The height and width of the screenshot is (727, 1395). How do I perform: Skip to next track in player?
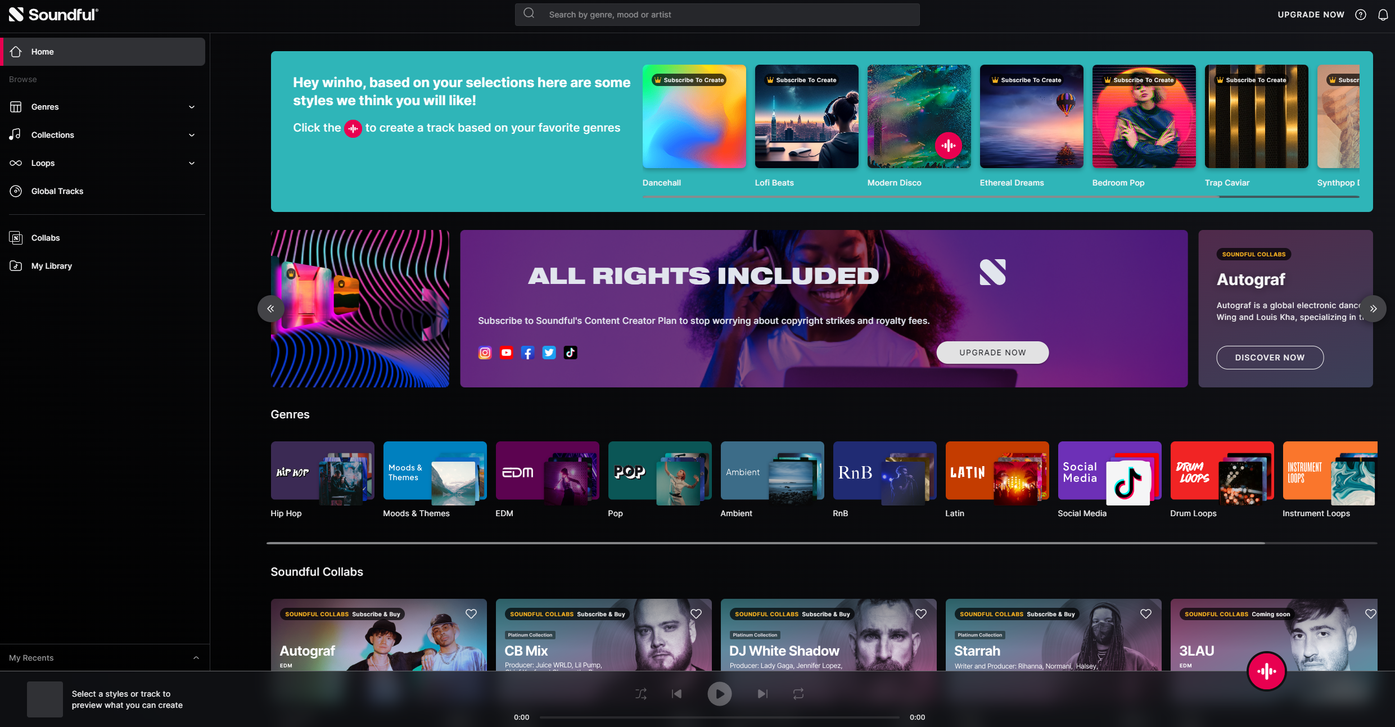tap(762, 694)
